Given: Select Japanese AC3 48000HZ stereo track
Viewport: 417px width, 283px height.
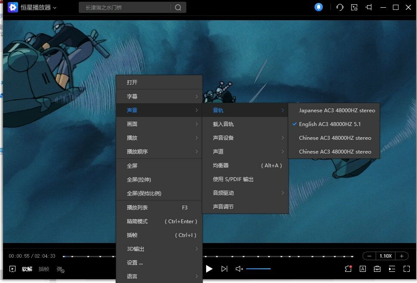Looking at the screenshot, I should tap(337, 111).
